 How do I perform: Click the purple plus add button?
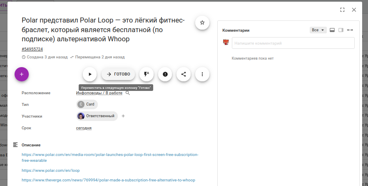(22, 74)
